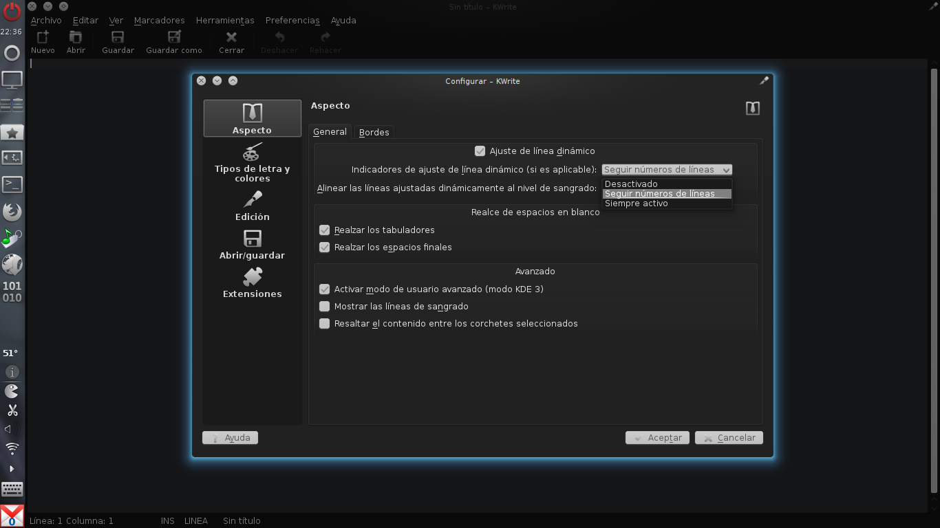Select Desactivado in the dropdown list

[x=667, y=184]
